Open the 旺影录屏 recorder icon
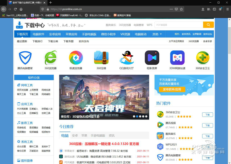This screenshot has height=164, width=231. (x=152, y=58)
